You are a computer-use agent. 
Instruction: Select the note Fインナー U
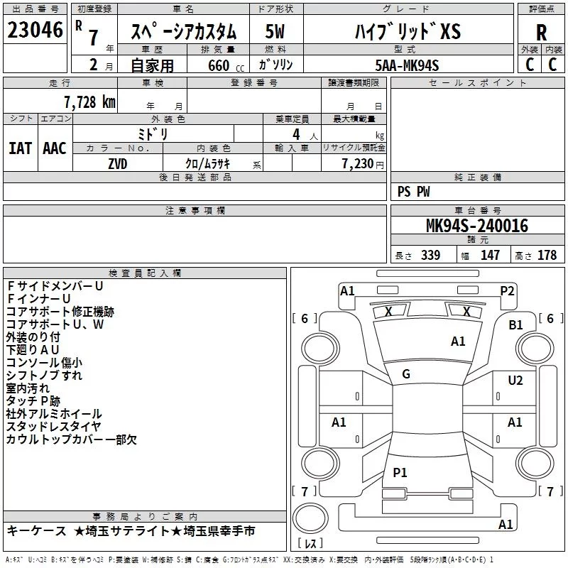(x=39, y=299)
